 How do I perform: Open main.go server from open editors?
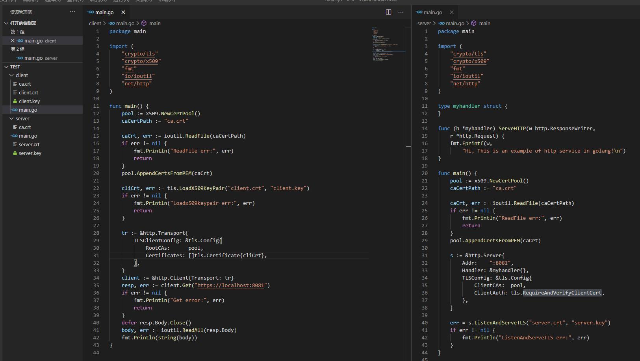[43, 58]
